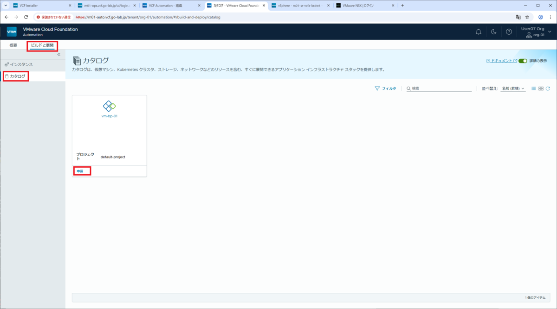Close the active カタログ browser tab
The image size is (557, 309).
[264, 6]
